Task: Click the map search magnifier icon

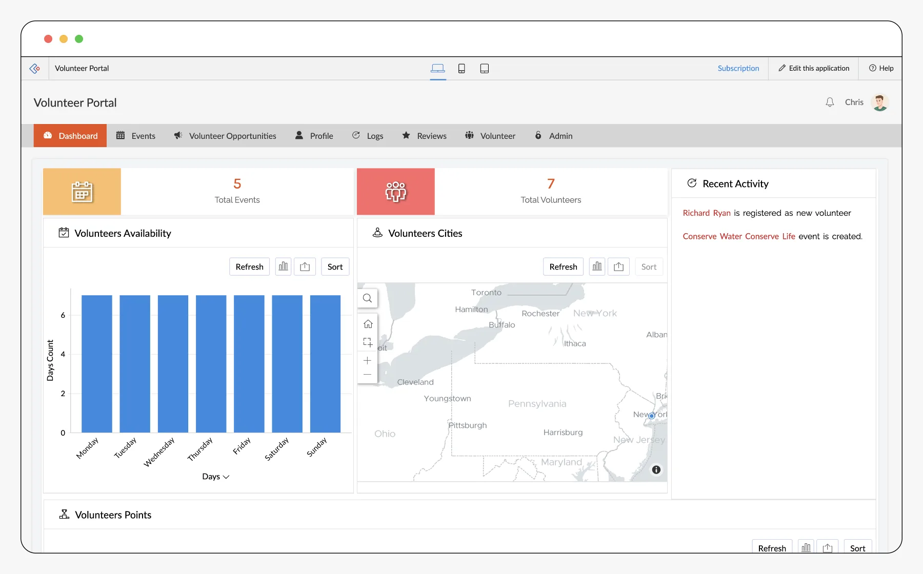Action: 367,298
